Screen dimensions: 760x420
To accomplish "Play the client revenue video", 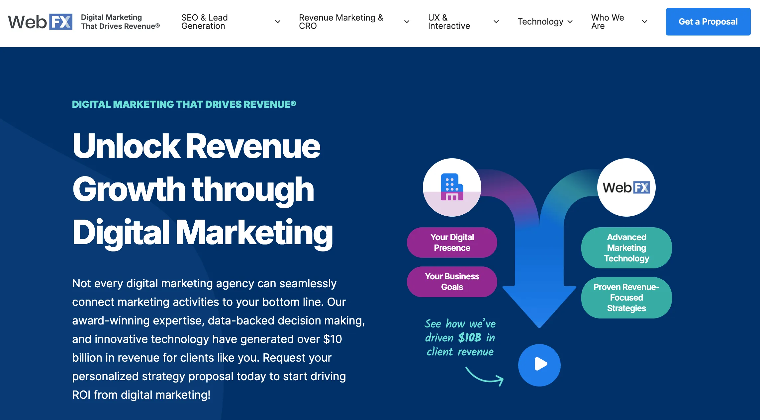I will [x=539, y=365].
